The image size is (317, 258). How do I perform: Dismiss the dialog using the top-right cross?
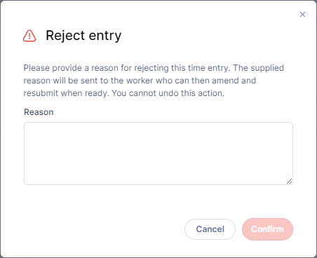(302, 15)
